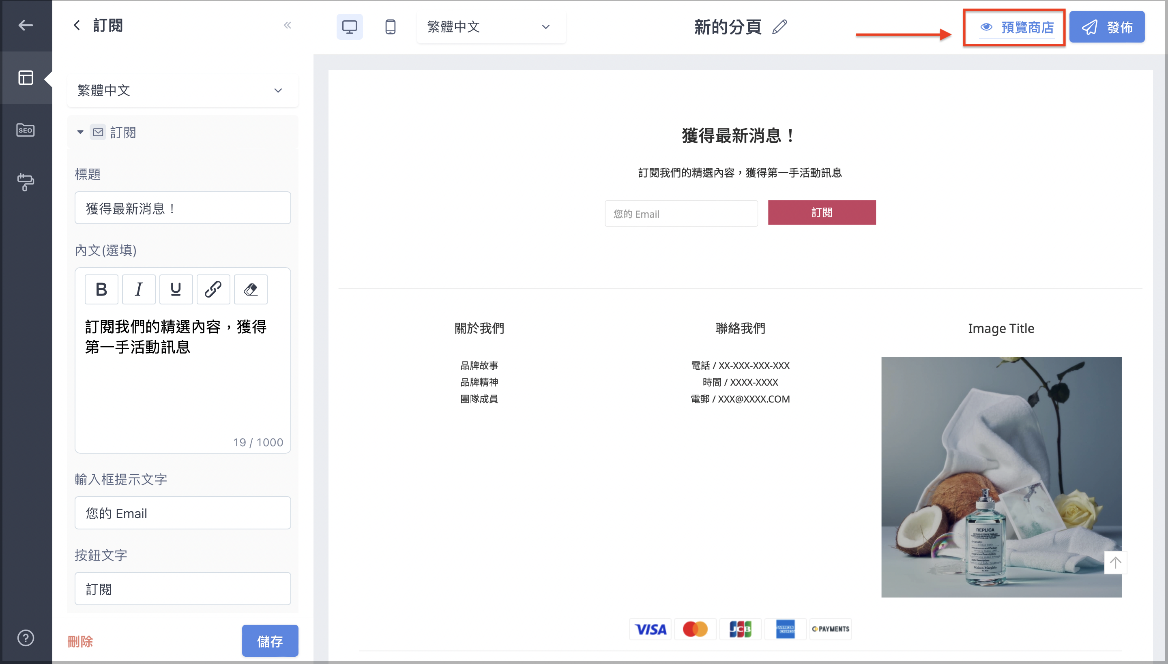Click the perfume bottle footer image
The image size is (1168, 664).
pyautogui.click(x=1001, y=477)
